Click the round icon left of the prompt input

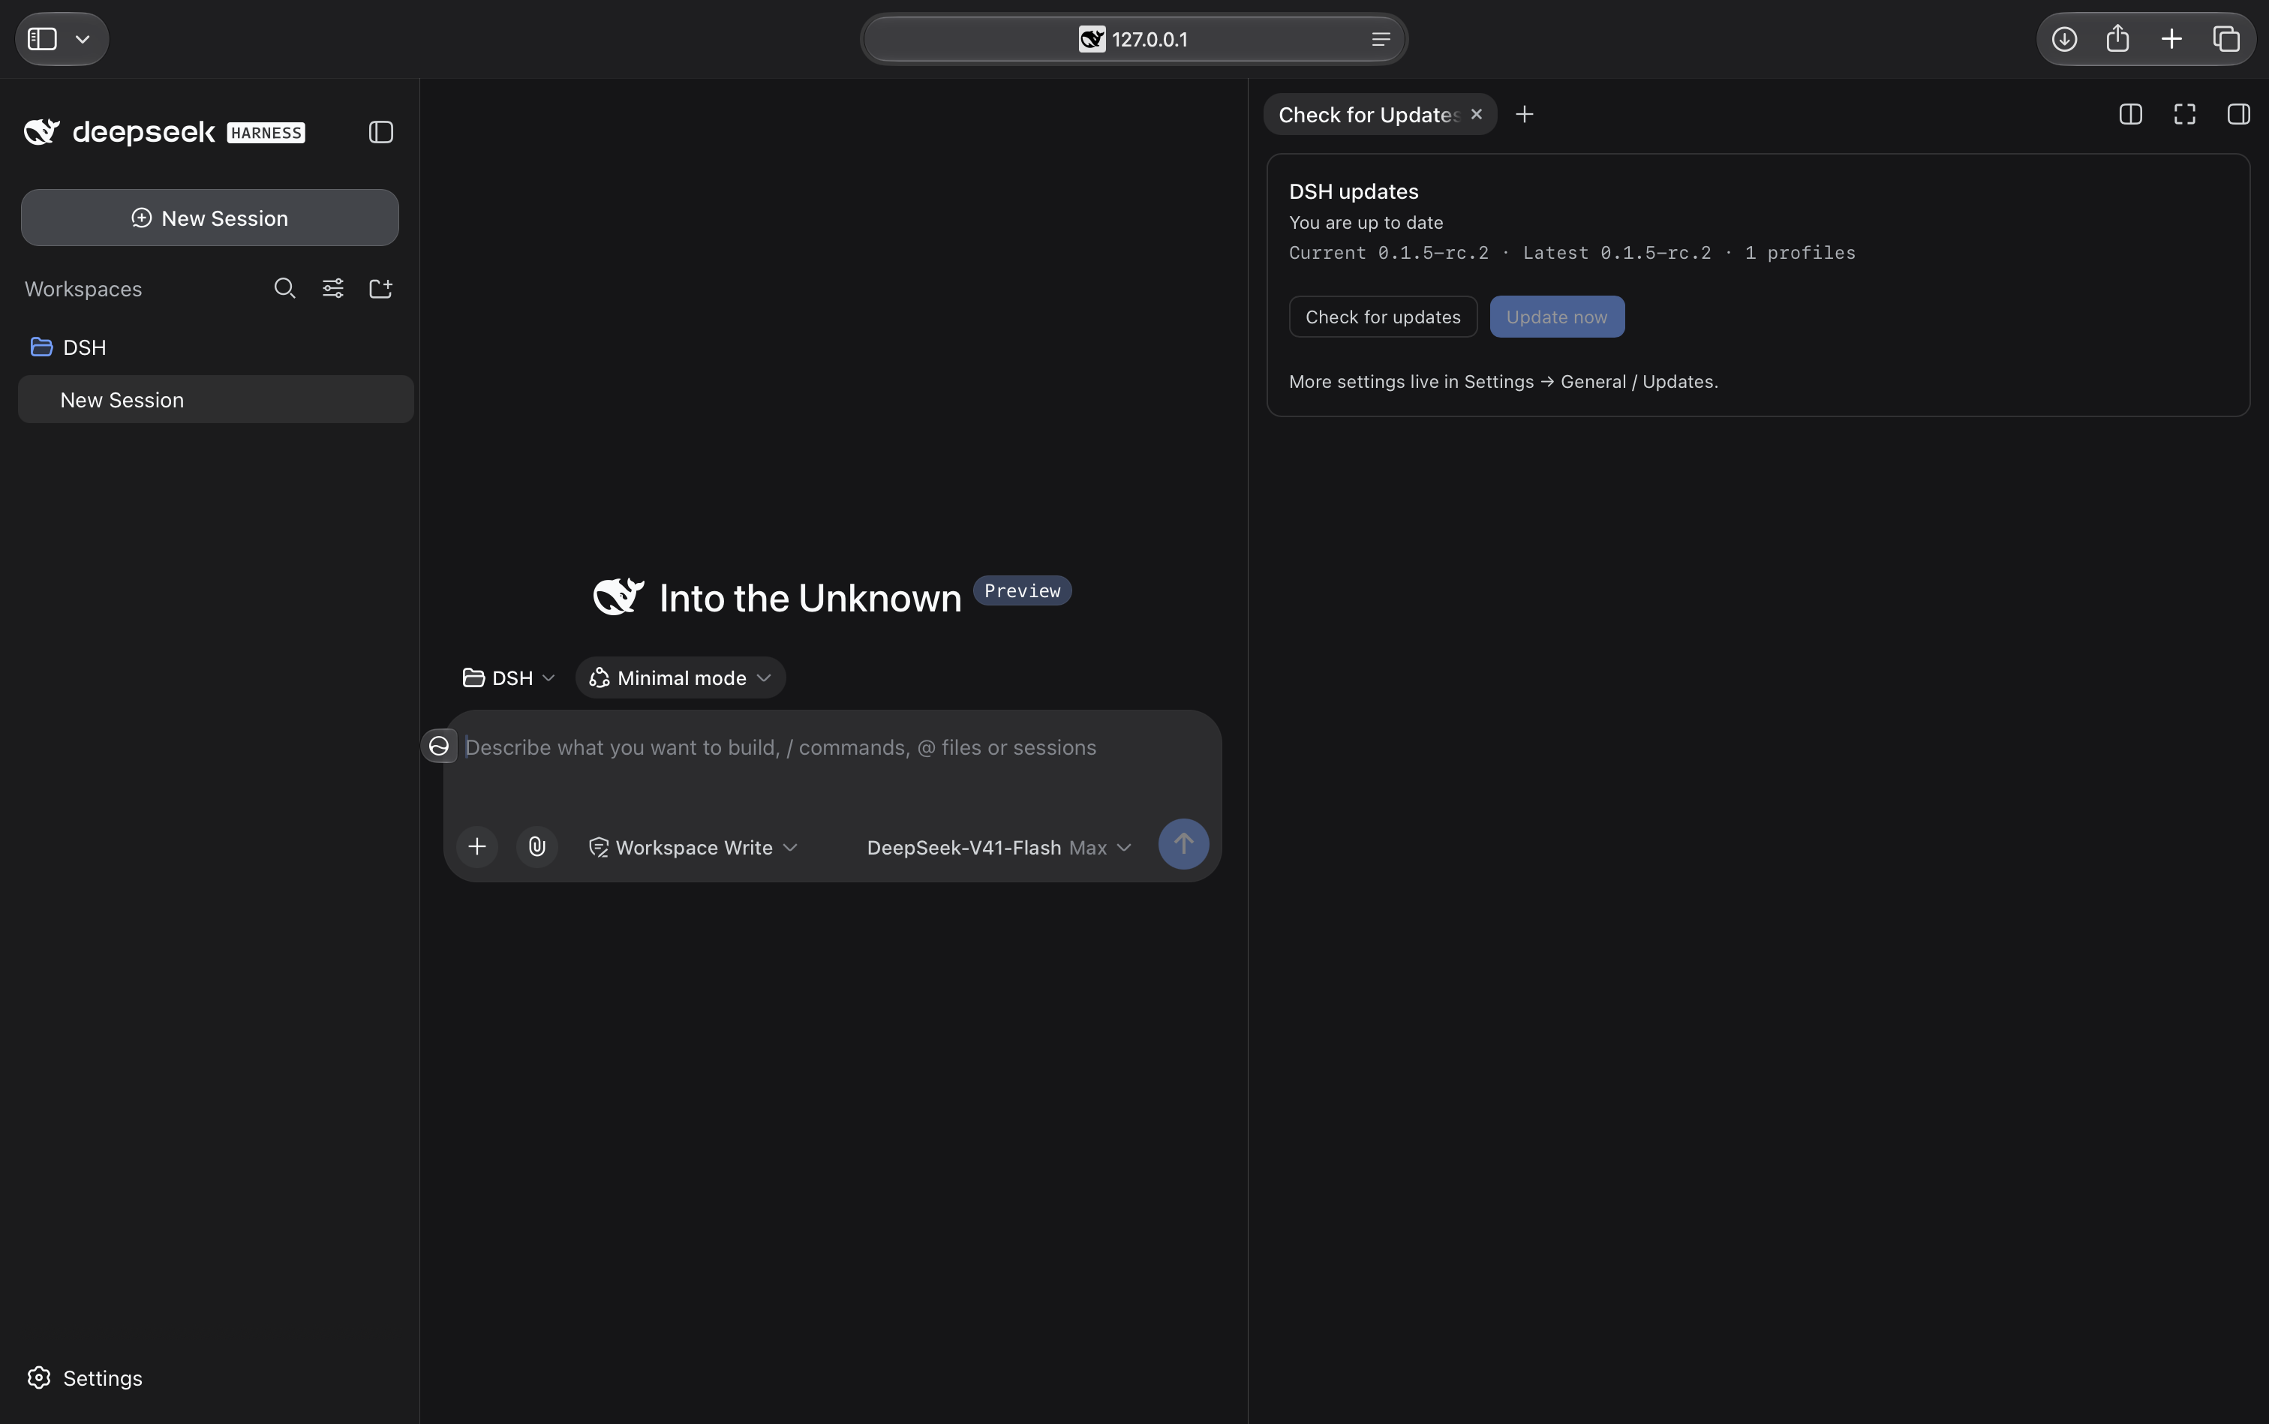point(439,746)
